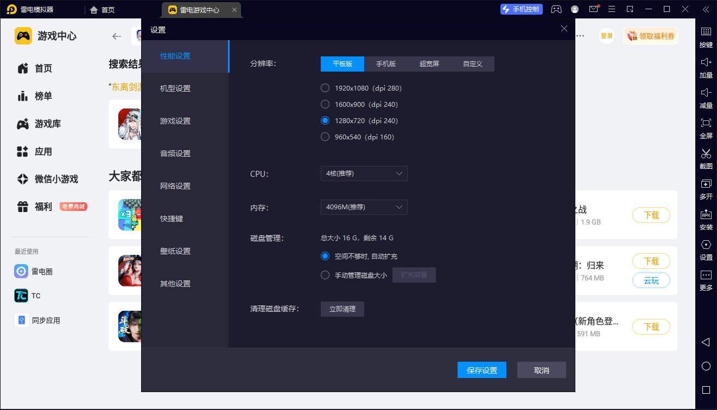Open the user account avatar icon
This screenshot has width=717, height=410.
pos(575,9)
